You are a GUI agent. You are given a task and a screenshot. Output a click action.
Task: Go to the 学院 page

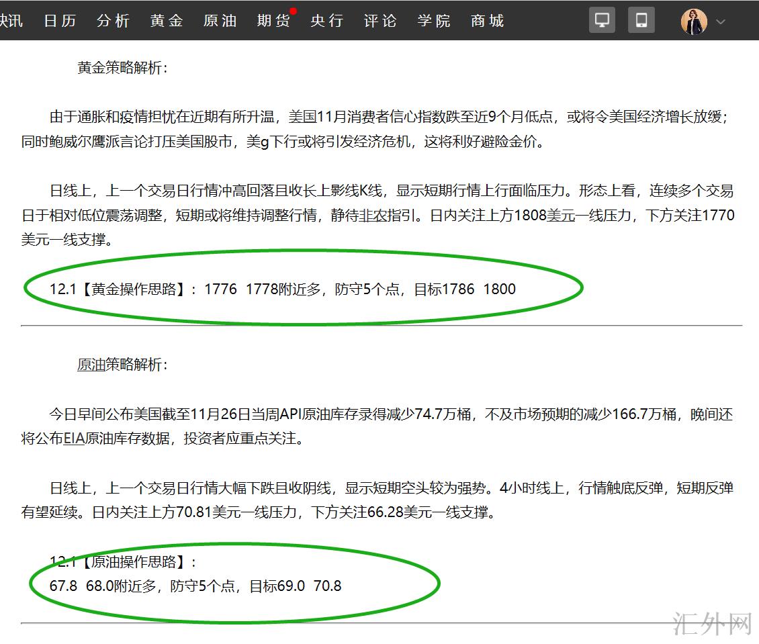pos(434,21)
